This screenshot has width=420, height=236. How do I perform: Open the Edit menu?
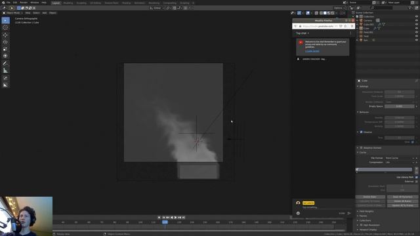15,3
